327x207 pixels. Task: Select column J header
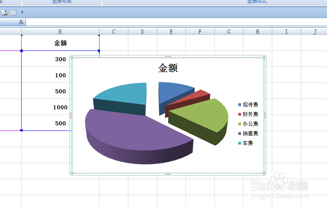(x=314, y=32)
